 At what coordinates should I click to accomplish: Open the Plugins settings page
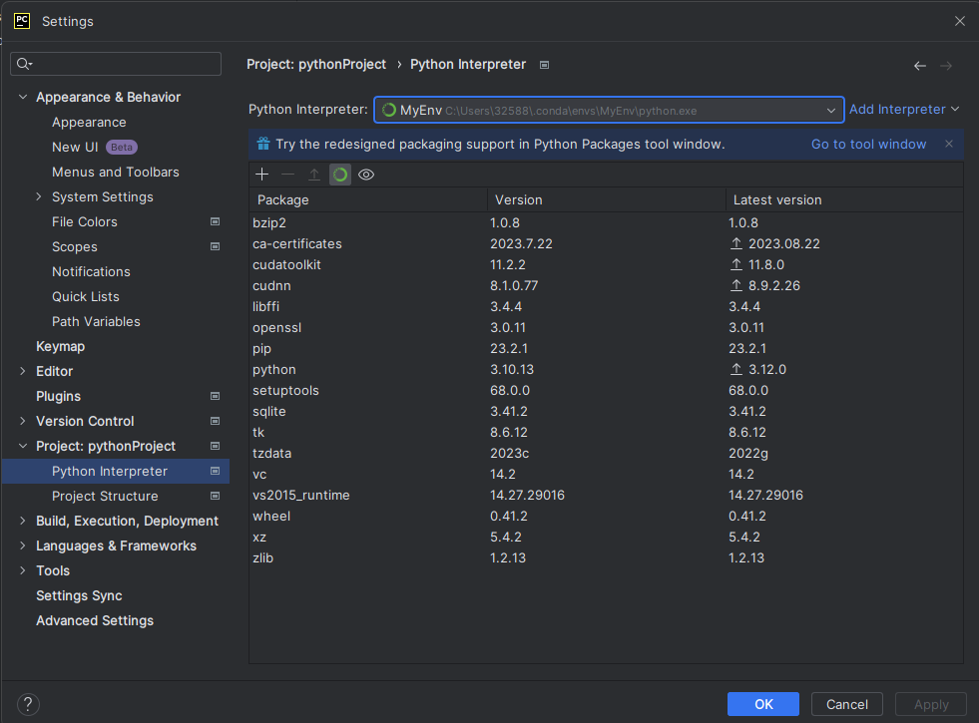click(x=58, y=397)
